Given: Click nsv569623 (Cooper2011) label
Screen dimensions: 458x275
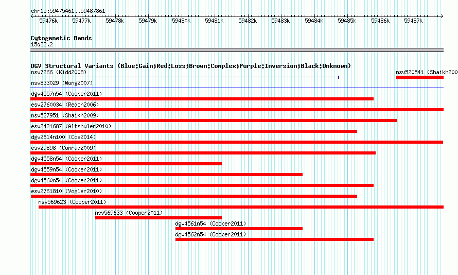Looking at the screenshot, I should point(72,202).
